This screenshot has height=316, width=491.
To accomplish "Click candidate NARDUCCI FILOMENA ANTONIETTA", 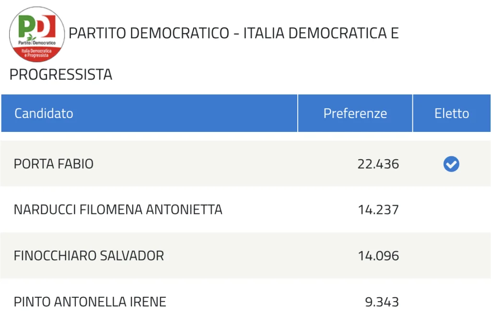I will tap(118, 210).
